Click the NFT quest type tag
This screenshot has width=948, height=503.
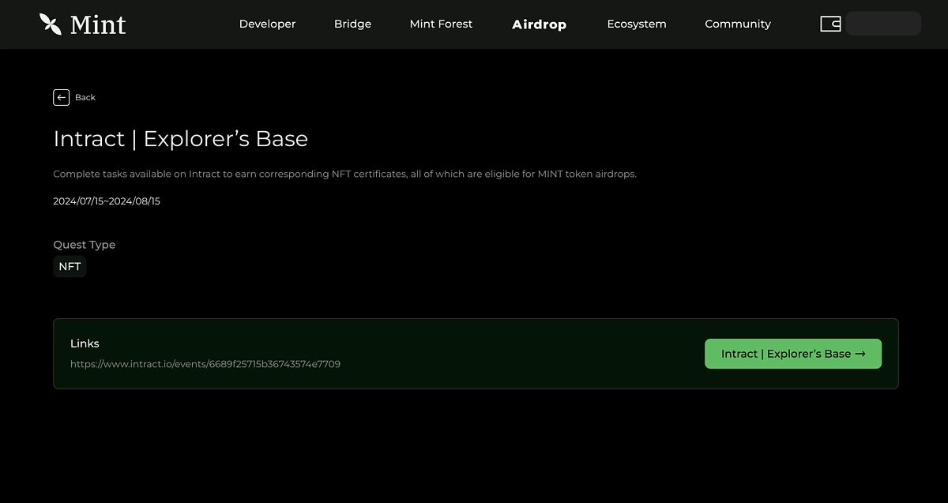[70, 267]
